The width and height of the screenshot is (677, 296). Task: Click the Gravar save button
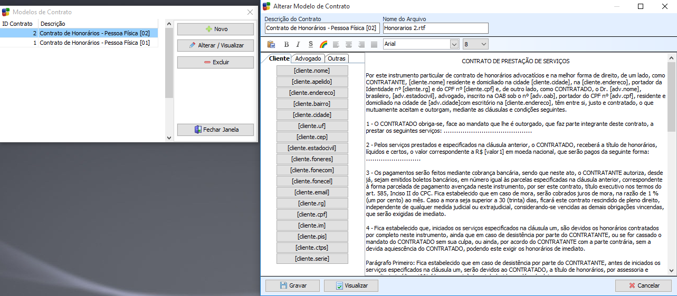click(x=293, y=285)
